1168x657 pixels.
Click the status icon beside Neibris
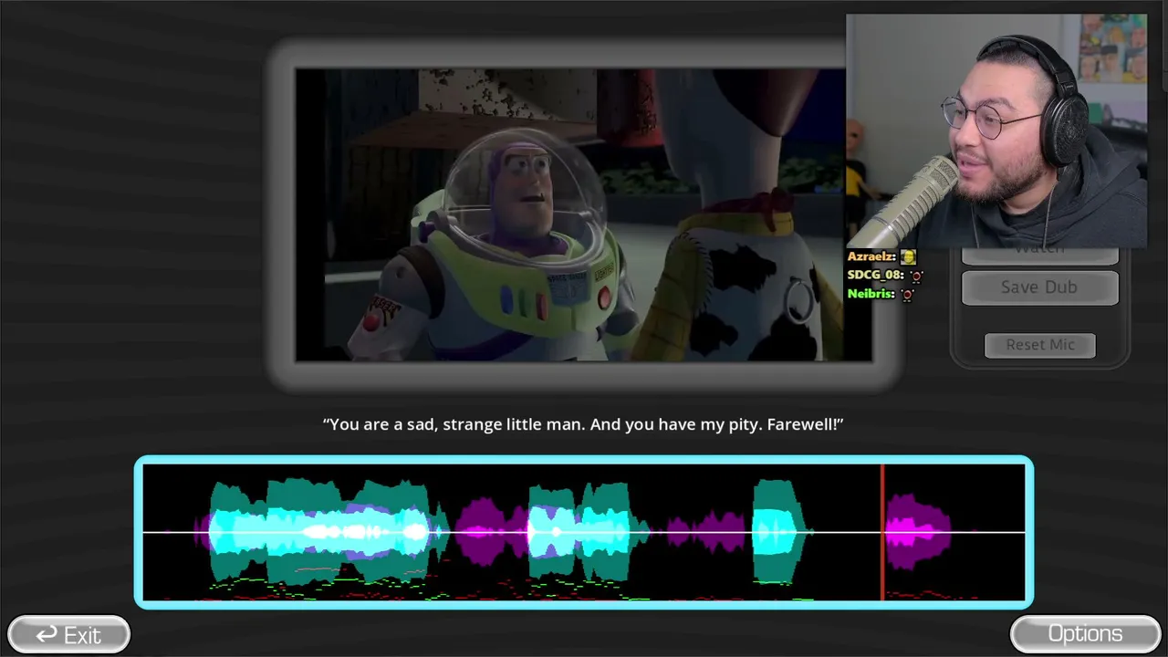907,295
